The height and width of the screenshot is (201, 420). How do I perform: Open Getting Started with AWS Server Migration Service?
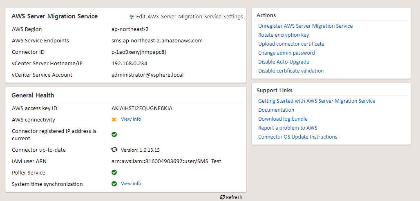[x=317, y=101]
